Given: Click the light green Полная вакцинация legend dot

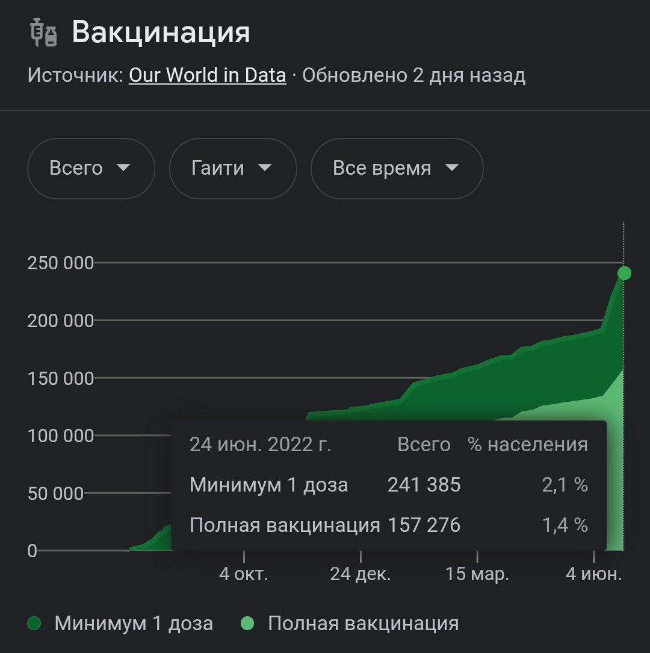Looking at the screenshot, I should coord(247,623).
